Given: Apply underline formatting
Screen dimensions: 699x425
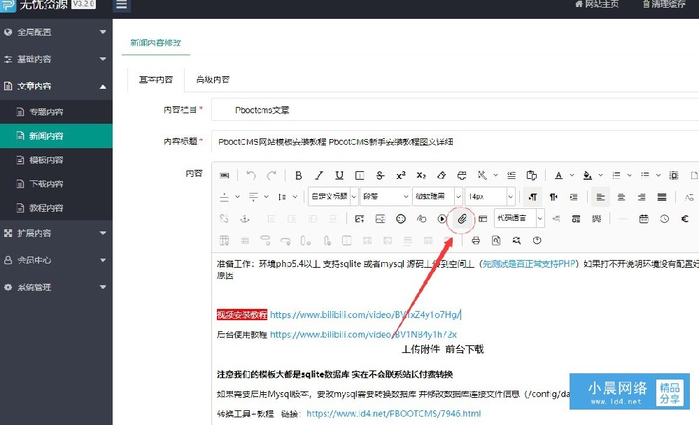Looking at the screenshot, I should pos(339,175).
